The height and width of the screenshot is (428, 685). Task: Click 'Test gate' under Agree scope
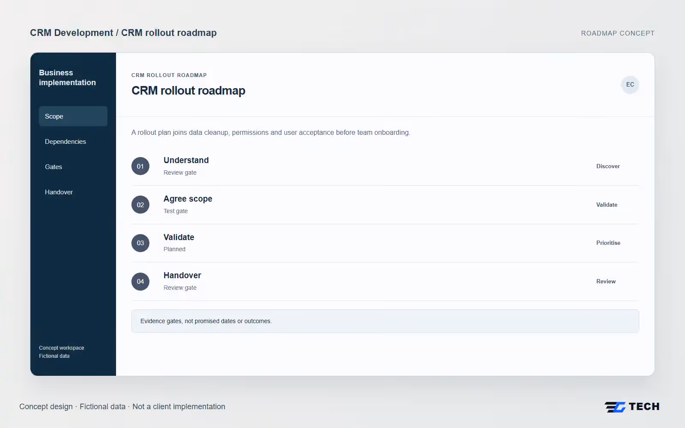[x=176, y=211]
